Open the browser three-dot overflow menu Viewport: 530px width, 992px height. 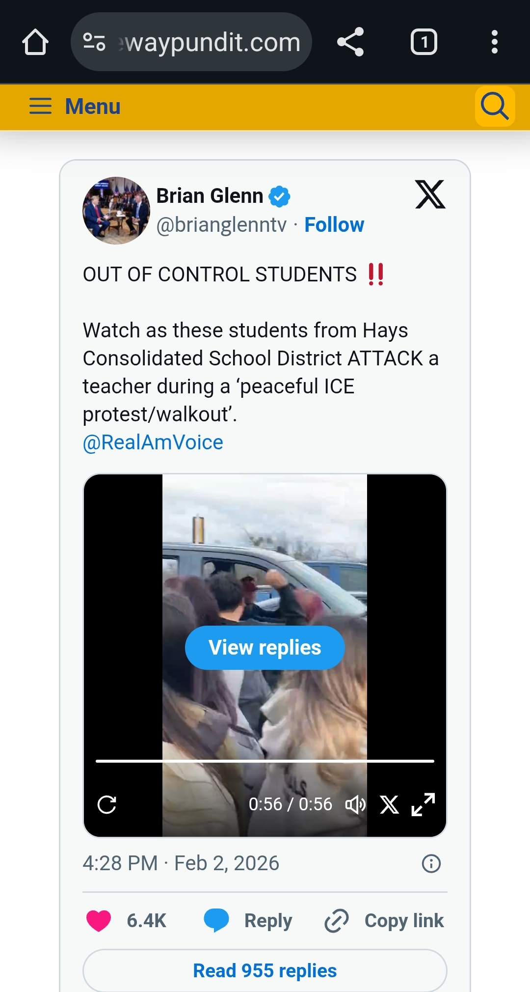click(x=495, y=42)
